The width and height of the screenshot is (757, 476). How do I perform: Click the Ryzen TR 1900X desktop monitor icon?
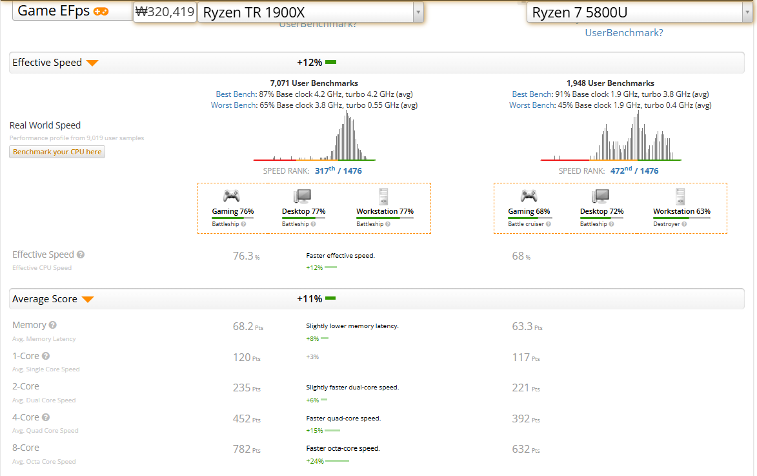302,196
